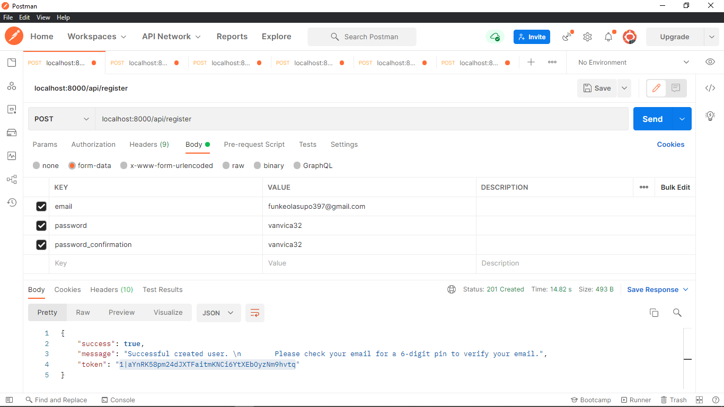Click the empty Key cell in new row
This screenshot has width=724, height=407.
pos(157,263)
